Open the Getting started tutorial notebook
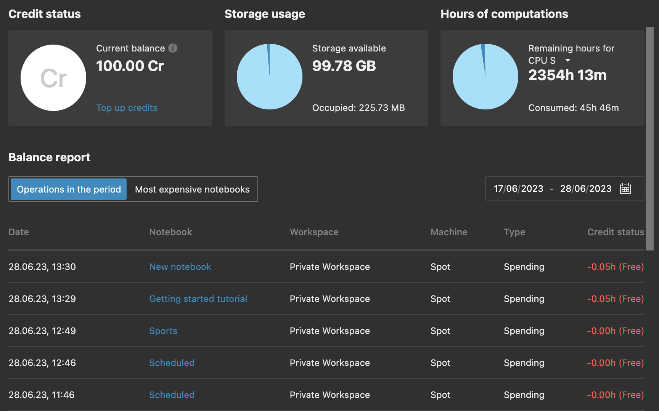659x411 pixels. point(198,299)
